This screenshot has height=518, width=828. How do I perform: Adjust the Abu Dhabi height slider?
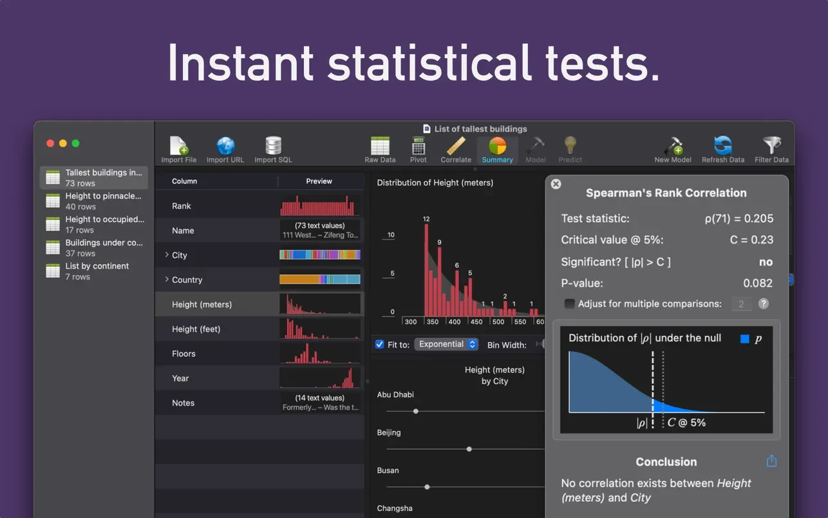coord(416,411)
